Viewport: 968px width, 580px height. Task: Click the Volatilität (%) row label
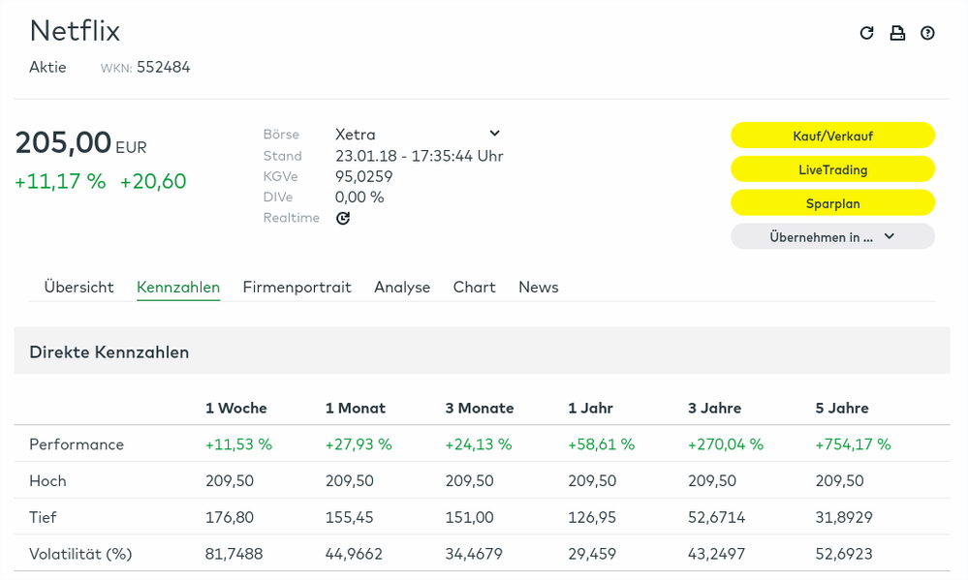[x=80, y=554]
